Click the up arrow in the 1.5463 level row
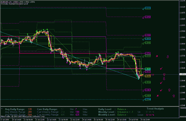Viewport: 186px width, 121px height. tap(169, 90)
